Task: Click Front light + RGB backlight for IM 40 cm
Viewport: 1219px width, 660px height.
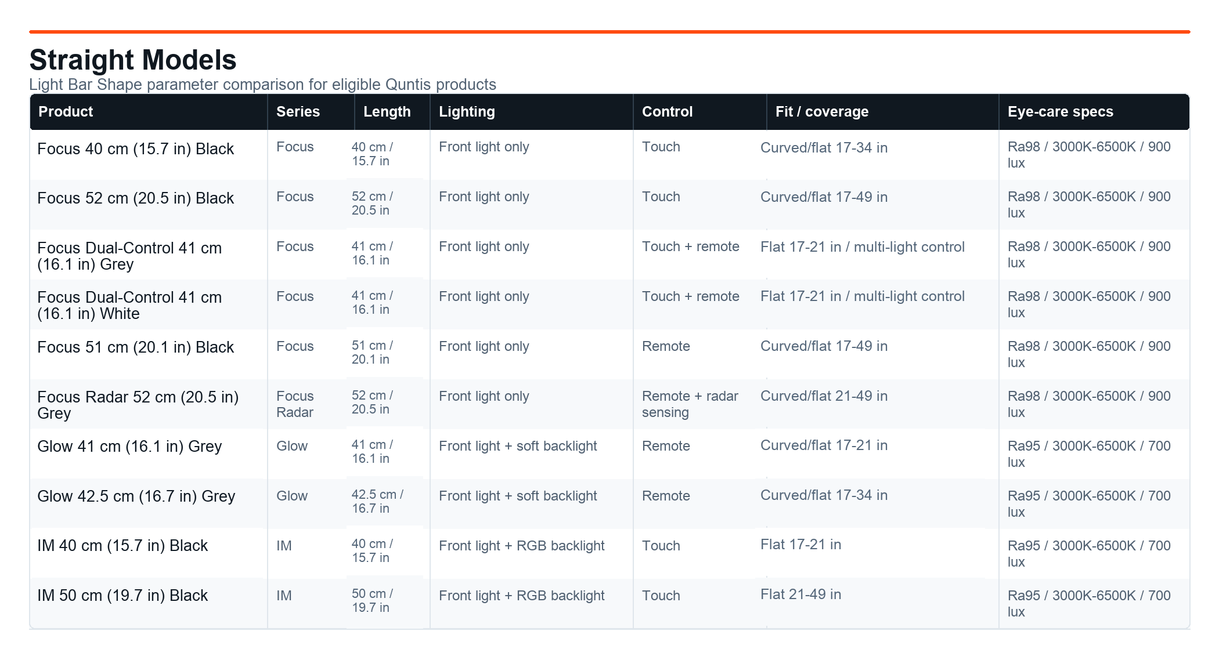Action: [522, 546]
